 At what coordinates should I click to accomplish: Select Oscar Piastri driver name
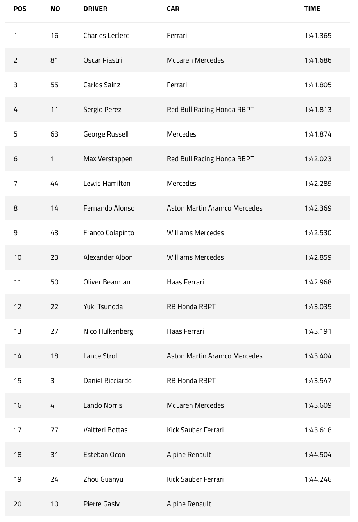pyautogui.click(x=102, y=60)
